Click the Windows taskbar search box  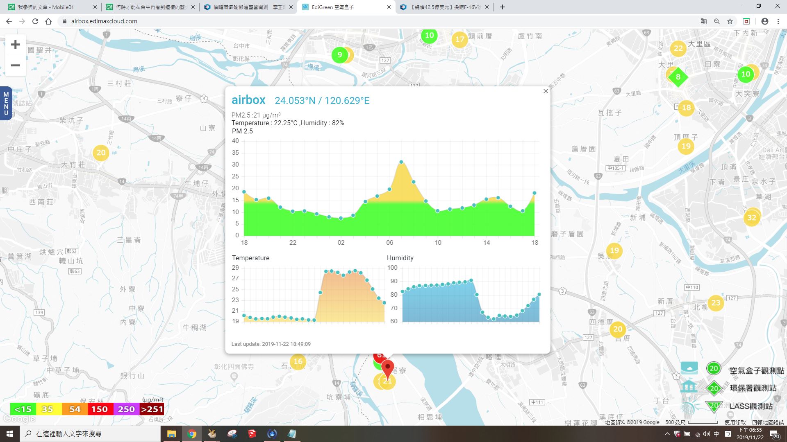pyautogui.click(x=90, y=434)
